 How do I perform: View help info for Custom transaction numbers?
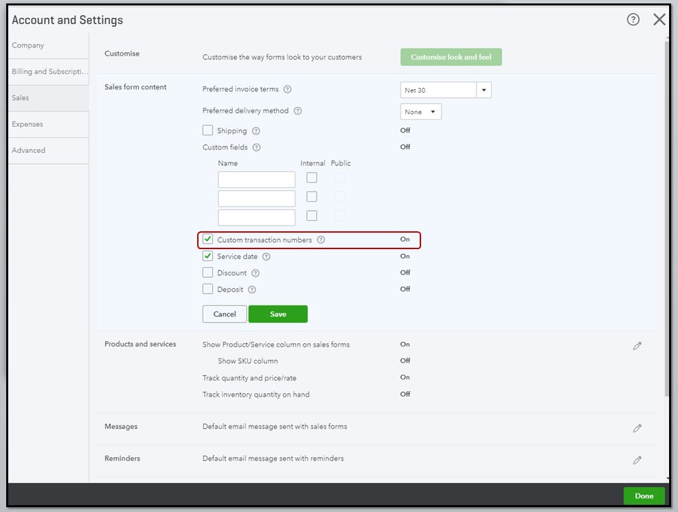coord(321,240)
